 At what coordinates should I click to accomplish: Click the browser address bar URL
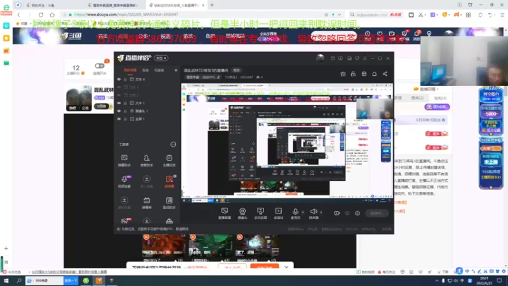tap(126, 15)
